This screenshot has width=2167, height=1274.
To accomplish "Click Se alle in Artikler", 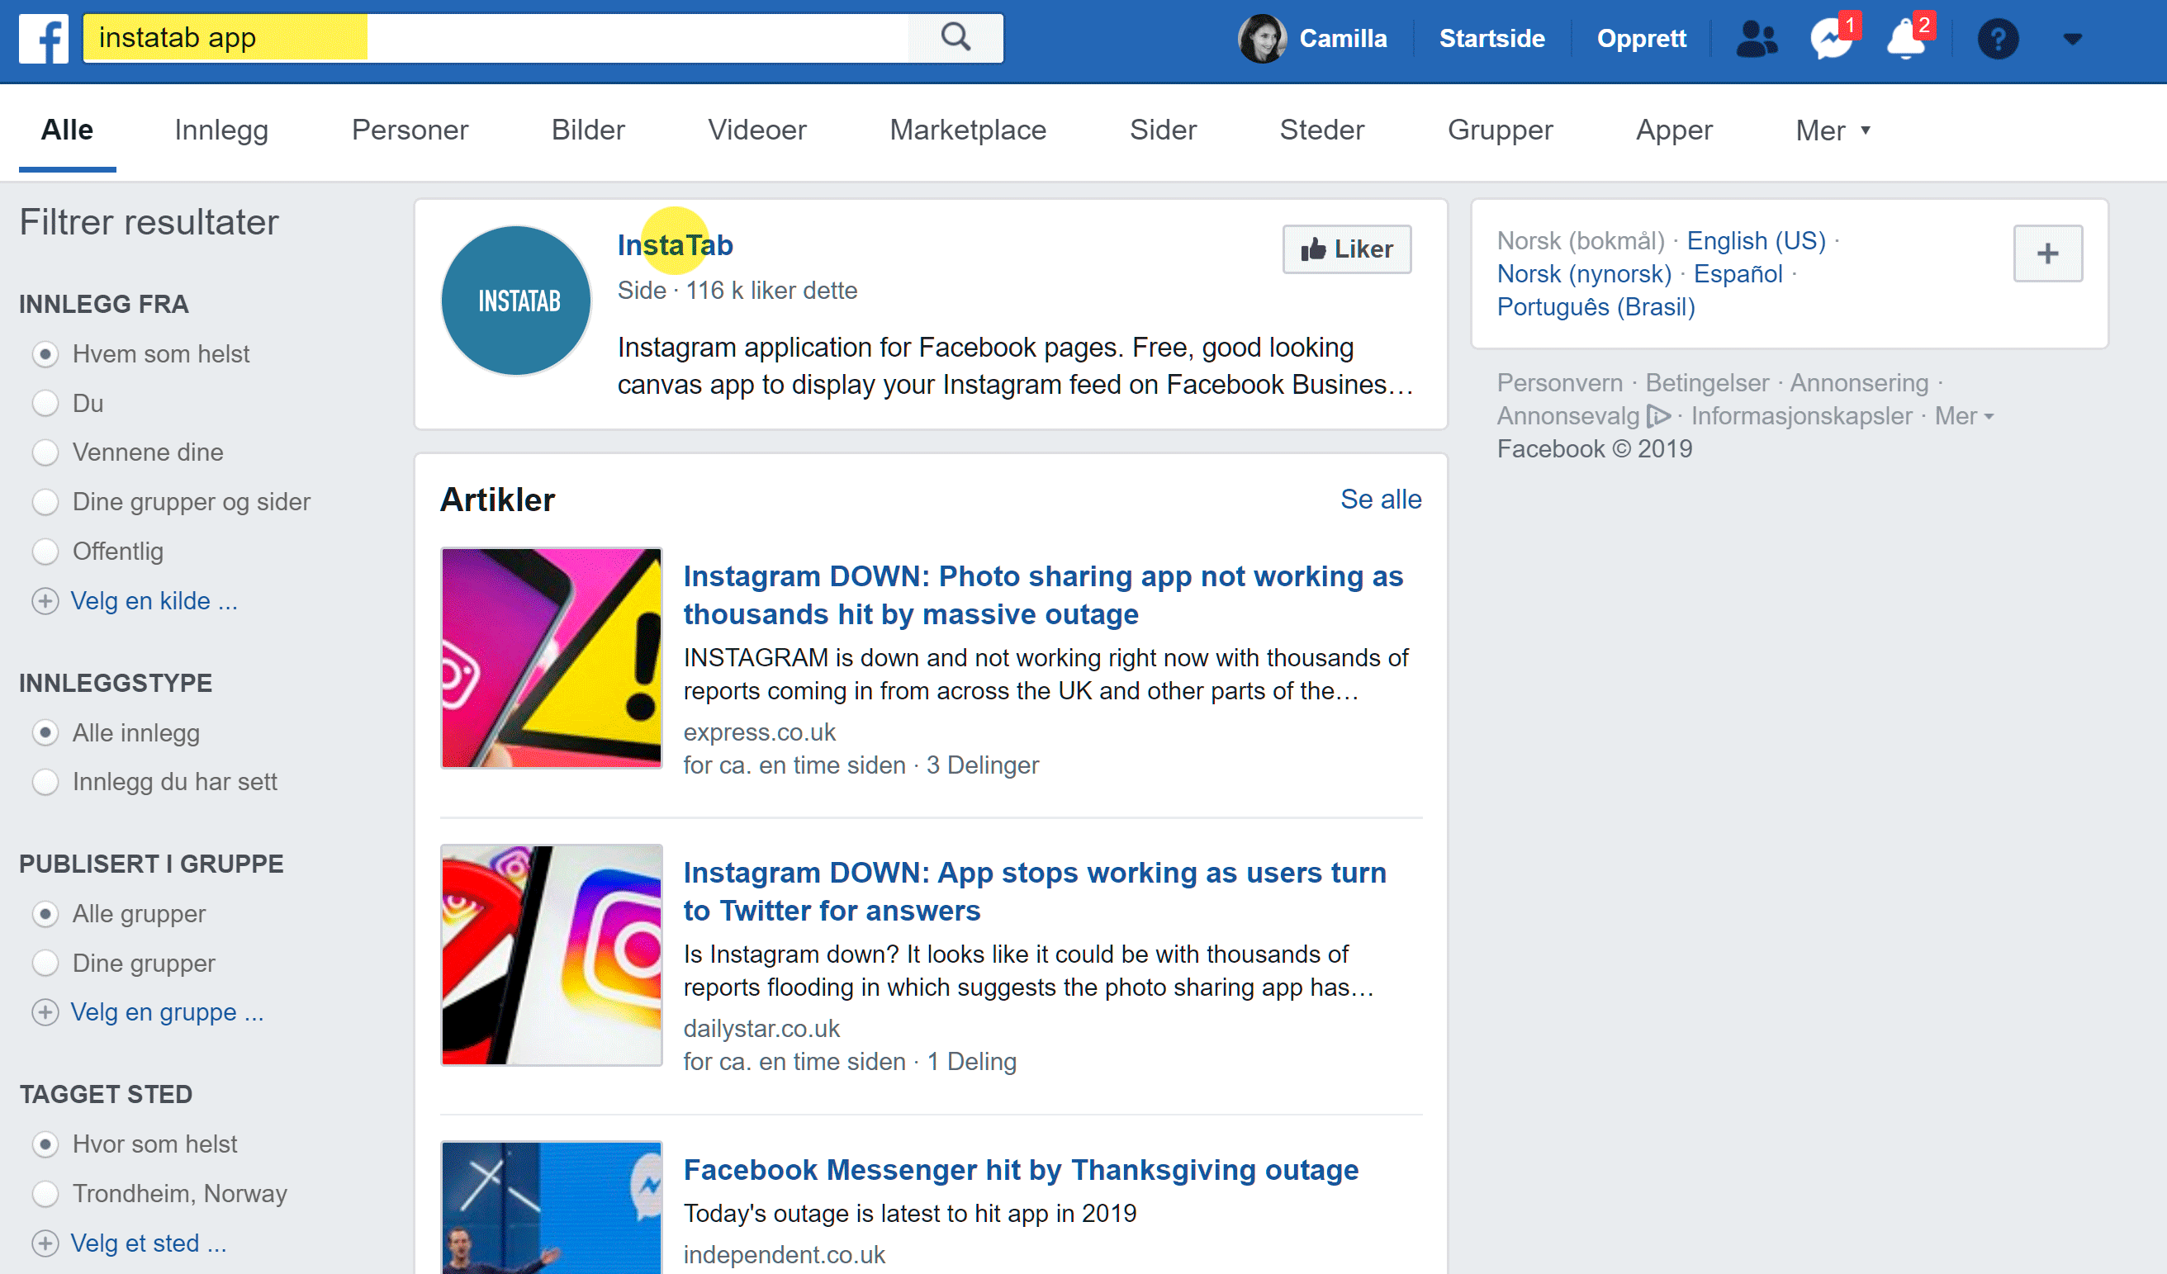I will point(1381,500).
